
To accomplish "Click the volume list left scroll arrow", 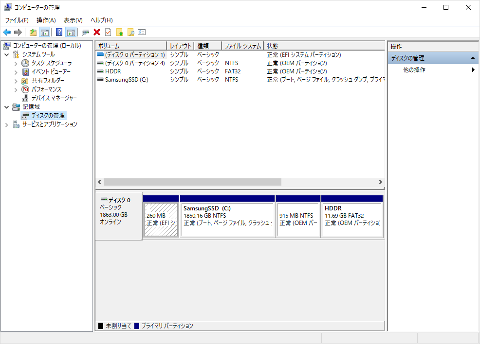I will pyautogui.click(x=99, y=182).
